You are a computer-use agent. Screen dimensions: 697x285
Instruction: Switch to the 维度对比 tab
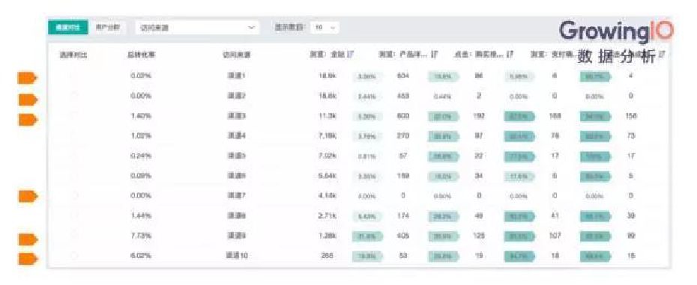pyautogui.click(x=68, y=28)
